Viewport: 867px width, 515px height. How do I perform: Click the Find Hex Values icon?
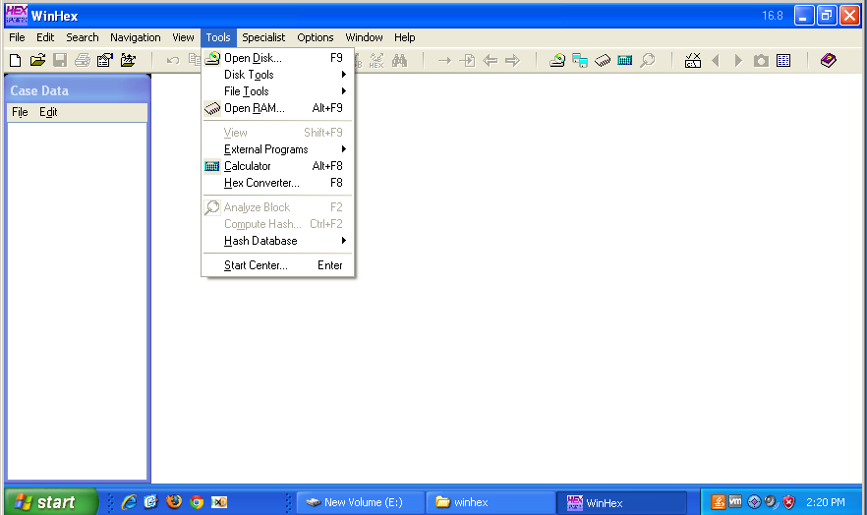(x=376, y=60)
